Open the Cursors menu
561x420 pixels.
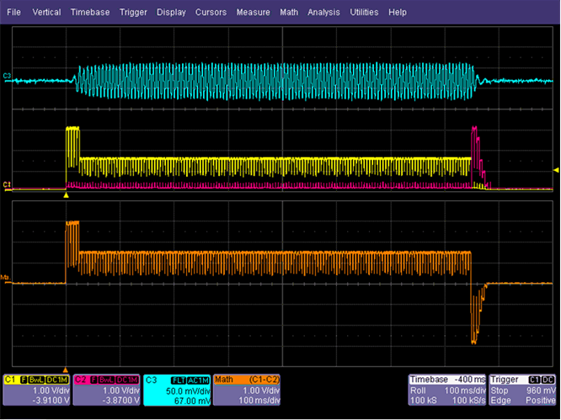211,13
